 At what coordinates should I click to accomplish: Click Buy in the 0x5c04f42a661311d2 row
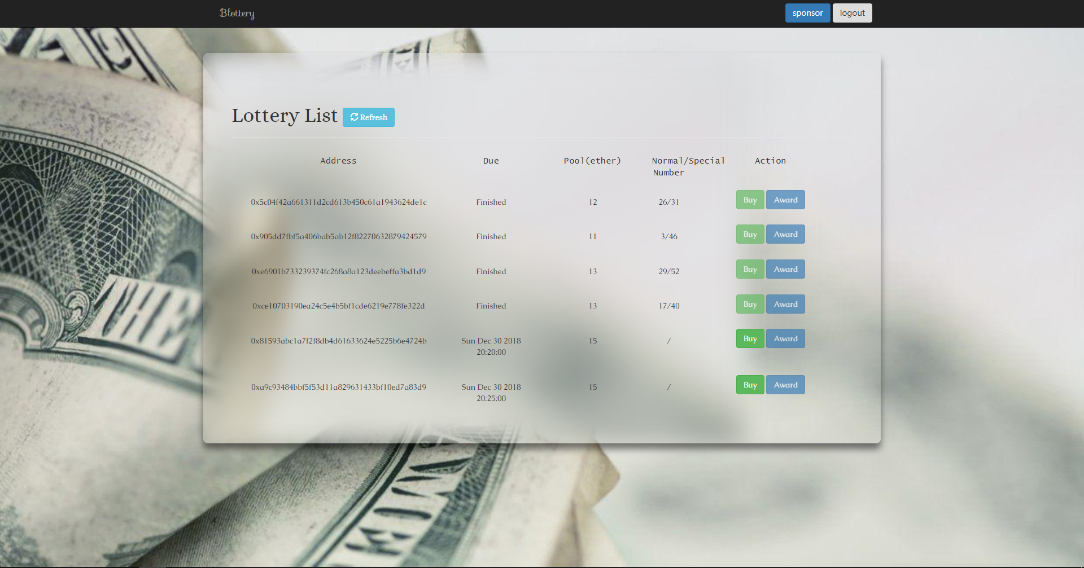(x=749, y=200)
